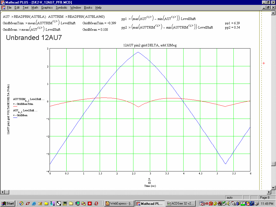Viewport: 276px width, 207px height.
Task: Click the Opera browser quick launch icon
Action: (x=96, y=203)
